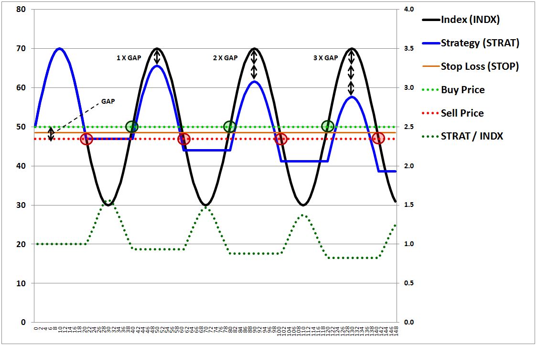537x346 pixels.
Task: Select the red sell marker at x=100
Action: [281, 139]
